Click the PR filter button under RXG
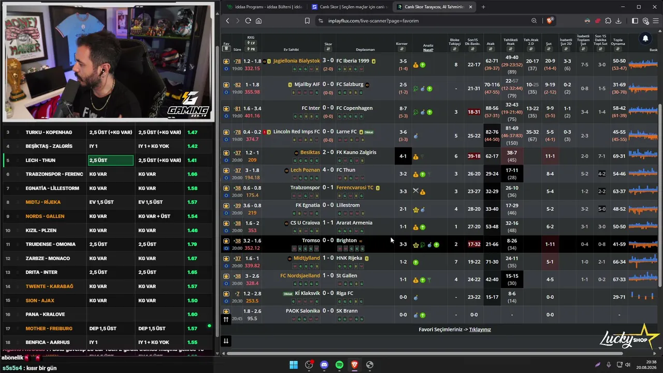663x373 pixels. (x=251, y=49)
